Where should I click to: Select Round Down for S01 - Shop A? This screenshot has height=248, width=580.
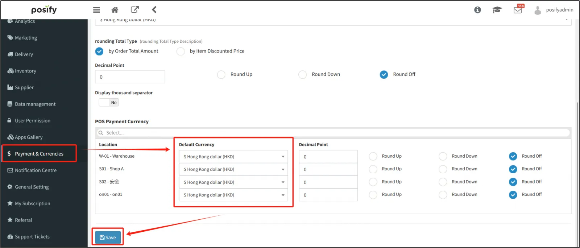click(443, 169)
